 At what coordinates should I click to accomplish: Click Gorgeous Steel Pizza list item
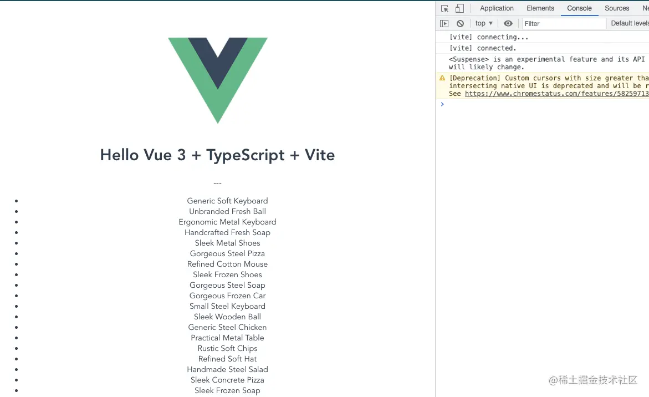coord(227,253)
